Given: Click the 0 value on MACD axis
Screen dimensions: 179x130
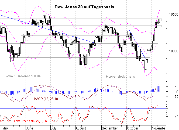Looking at the screenshot, I should coord(170,92).
